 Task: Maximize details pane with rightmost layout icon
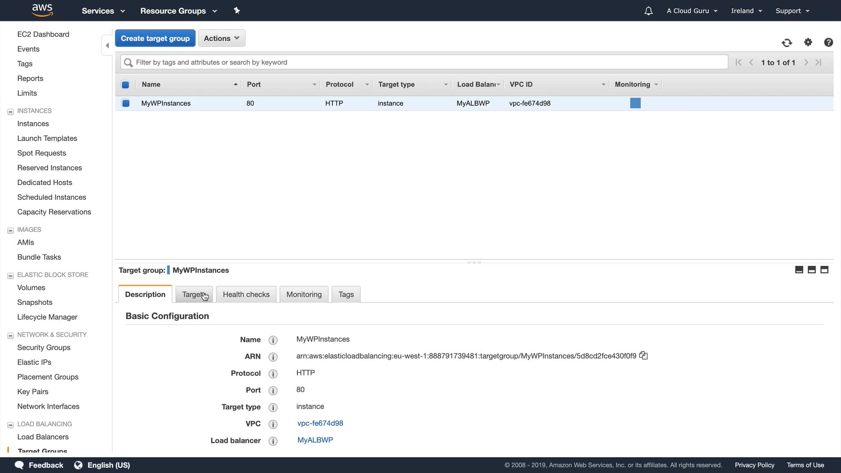pos(824,270)
